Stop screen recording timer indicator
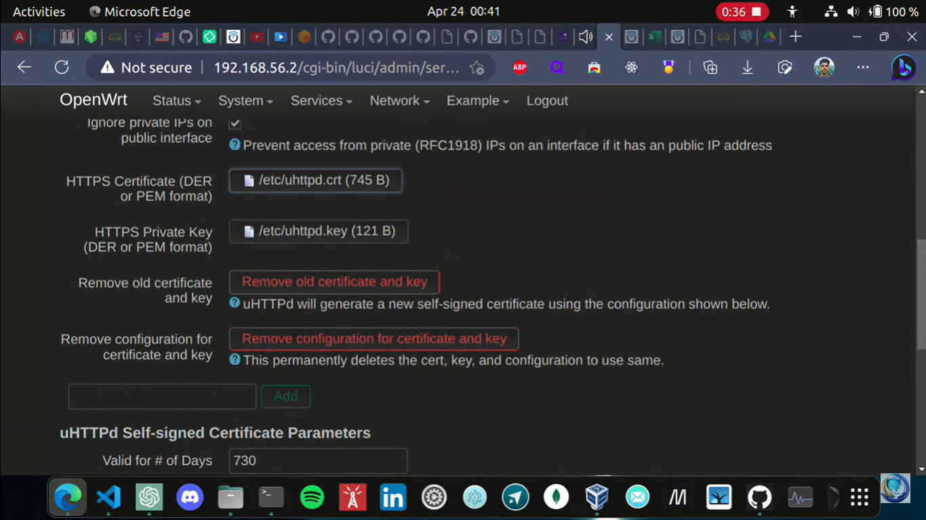The width and height of the screenshot is (926, 520). pyautogui.click(x=742, y=12)
